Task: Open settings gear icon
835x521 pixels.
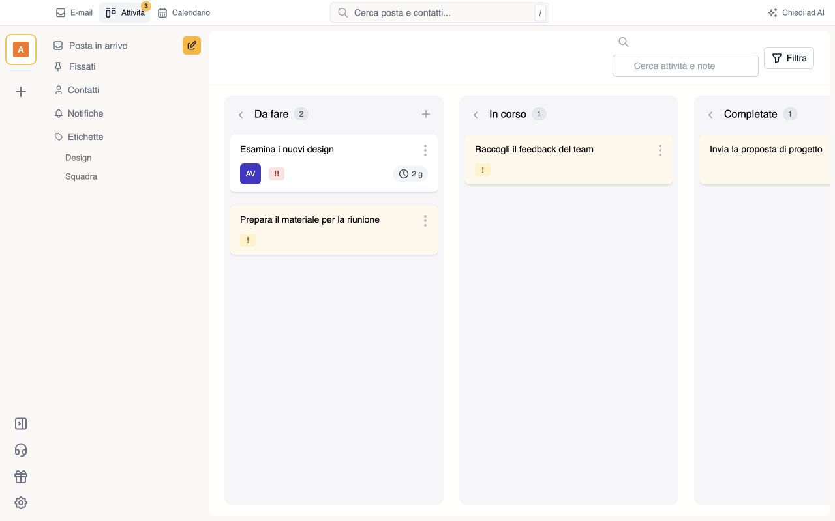Action: point(21,503)
